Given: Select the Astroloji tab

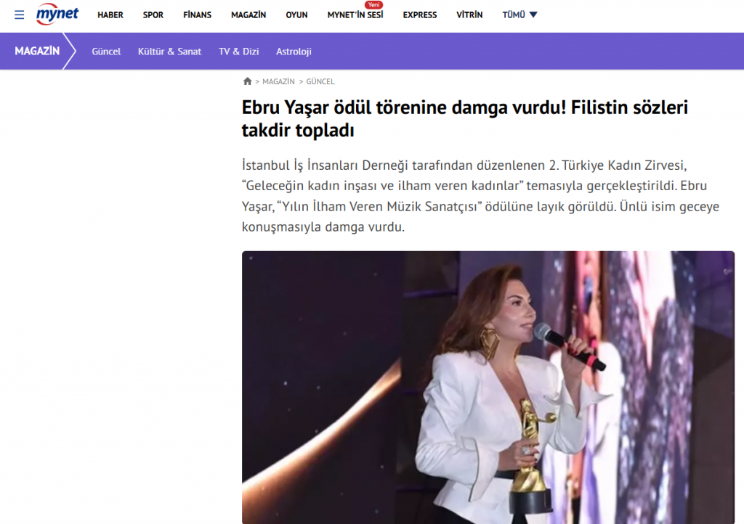Looking at the screenshot, I should coord(294,52).
